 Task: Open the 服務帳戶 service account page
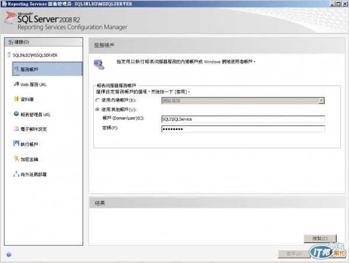click(47, 69)
